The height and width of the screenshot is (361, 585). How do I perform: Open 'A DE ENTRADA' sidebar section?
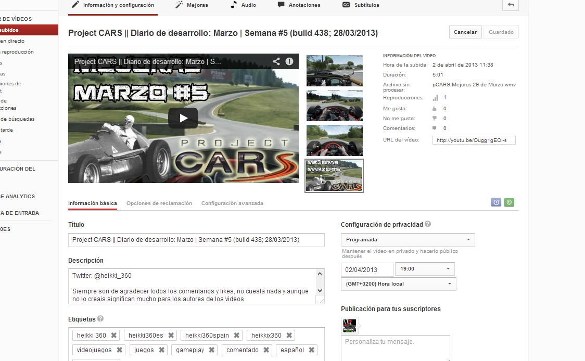pyautogui.click(x=20, y=213)
